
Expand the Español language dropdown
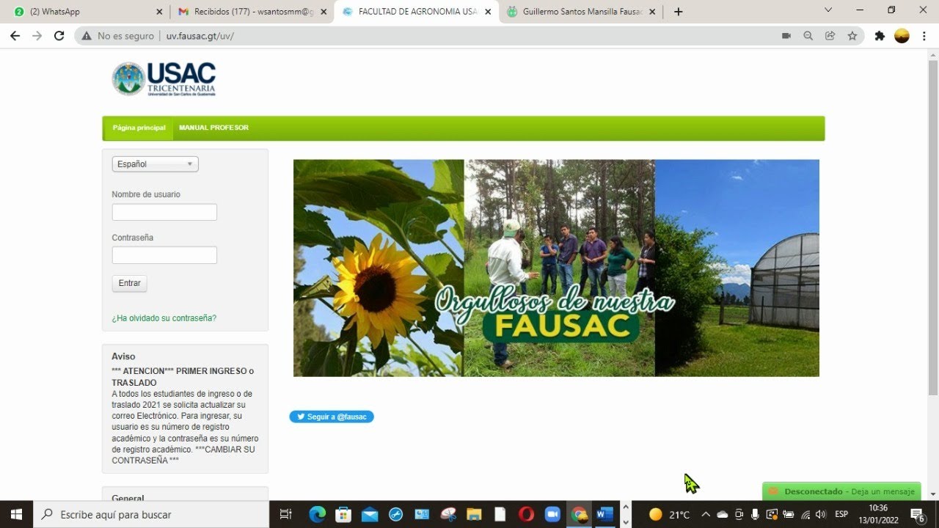coord(155,164)
